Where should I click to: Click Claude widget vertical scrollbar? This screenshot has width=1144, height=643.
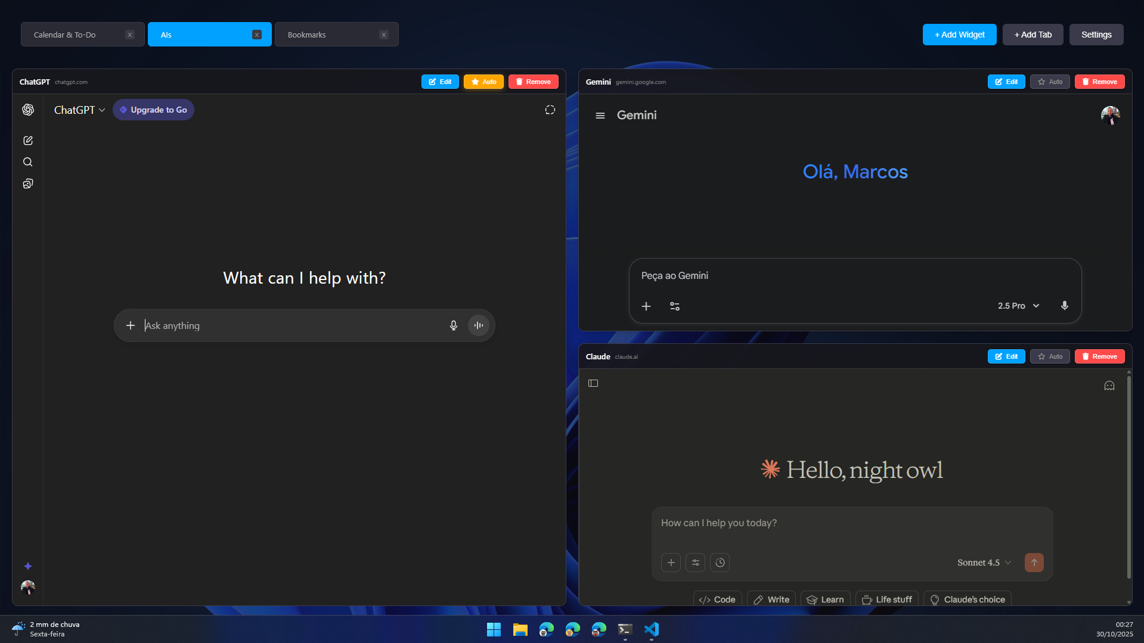point(1129,477)
